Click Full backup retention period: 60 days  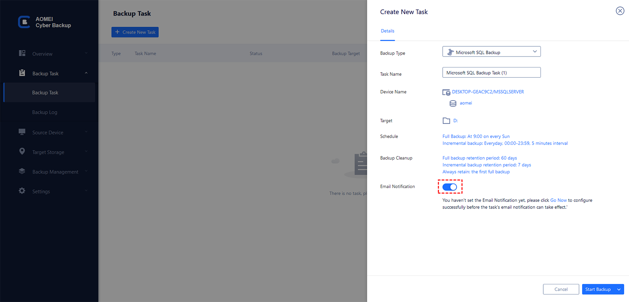pyautogui.click(x=480, y=158)
